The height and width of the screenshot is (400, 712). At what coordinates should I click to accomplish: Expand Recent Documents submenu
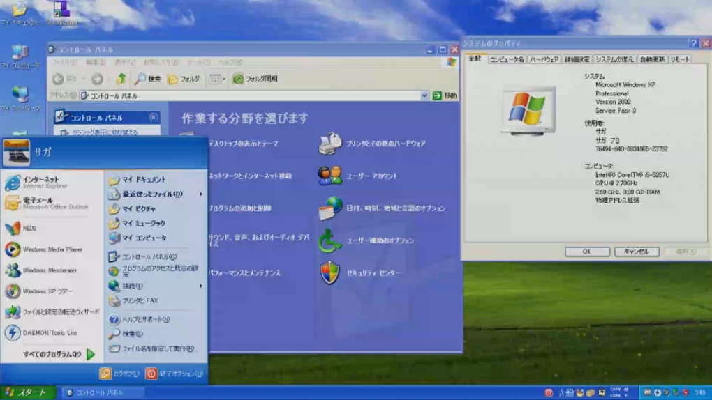click(x=156, y=194)
